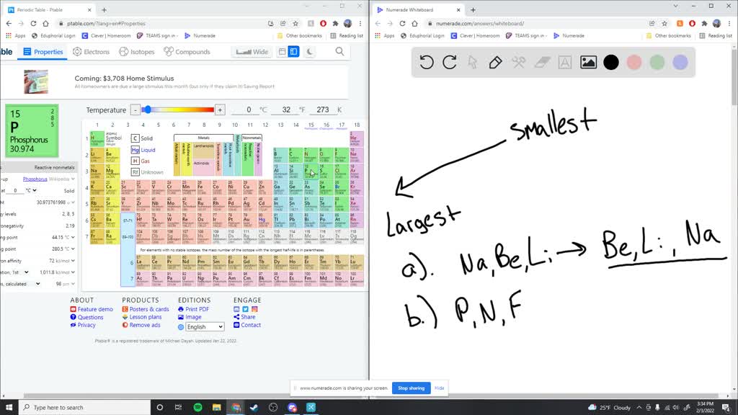Undo the last whiteboard stroke
Image resolution: width=738 pixels, height=415 pixels.
point(426,63)
